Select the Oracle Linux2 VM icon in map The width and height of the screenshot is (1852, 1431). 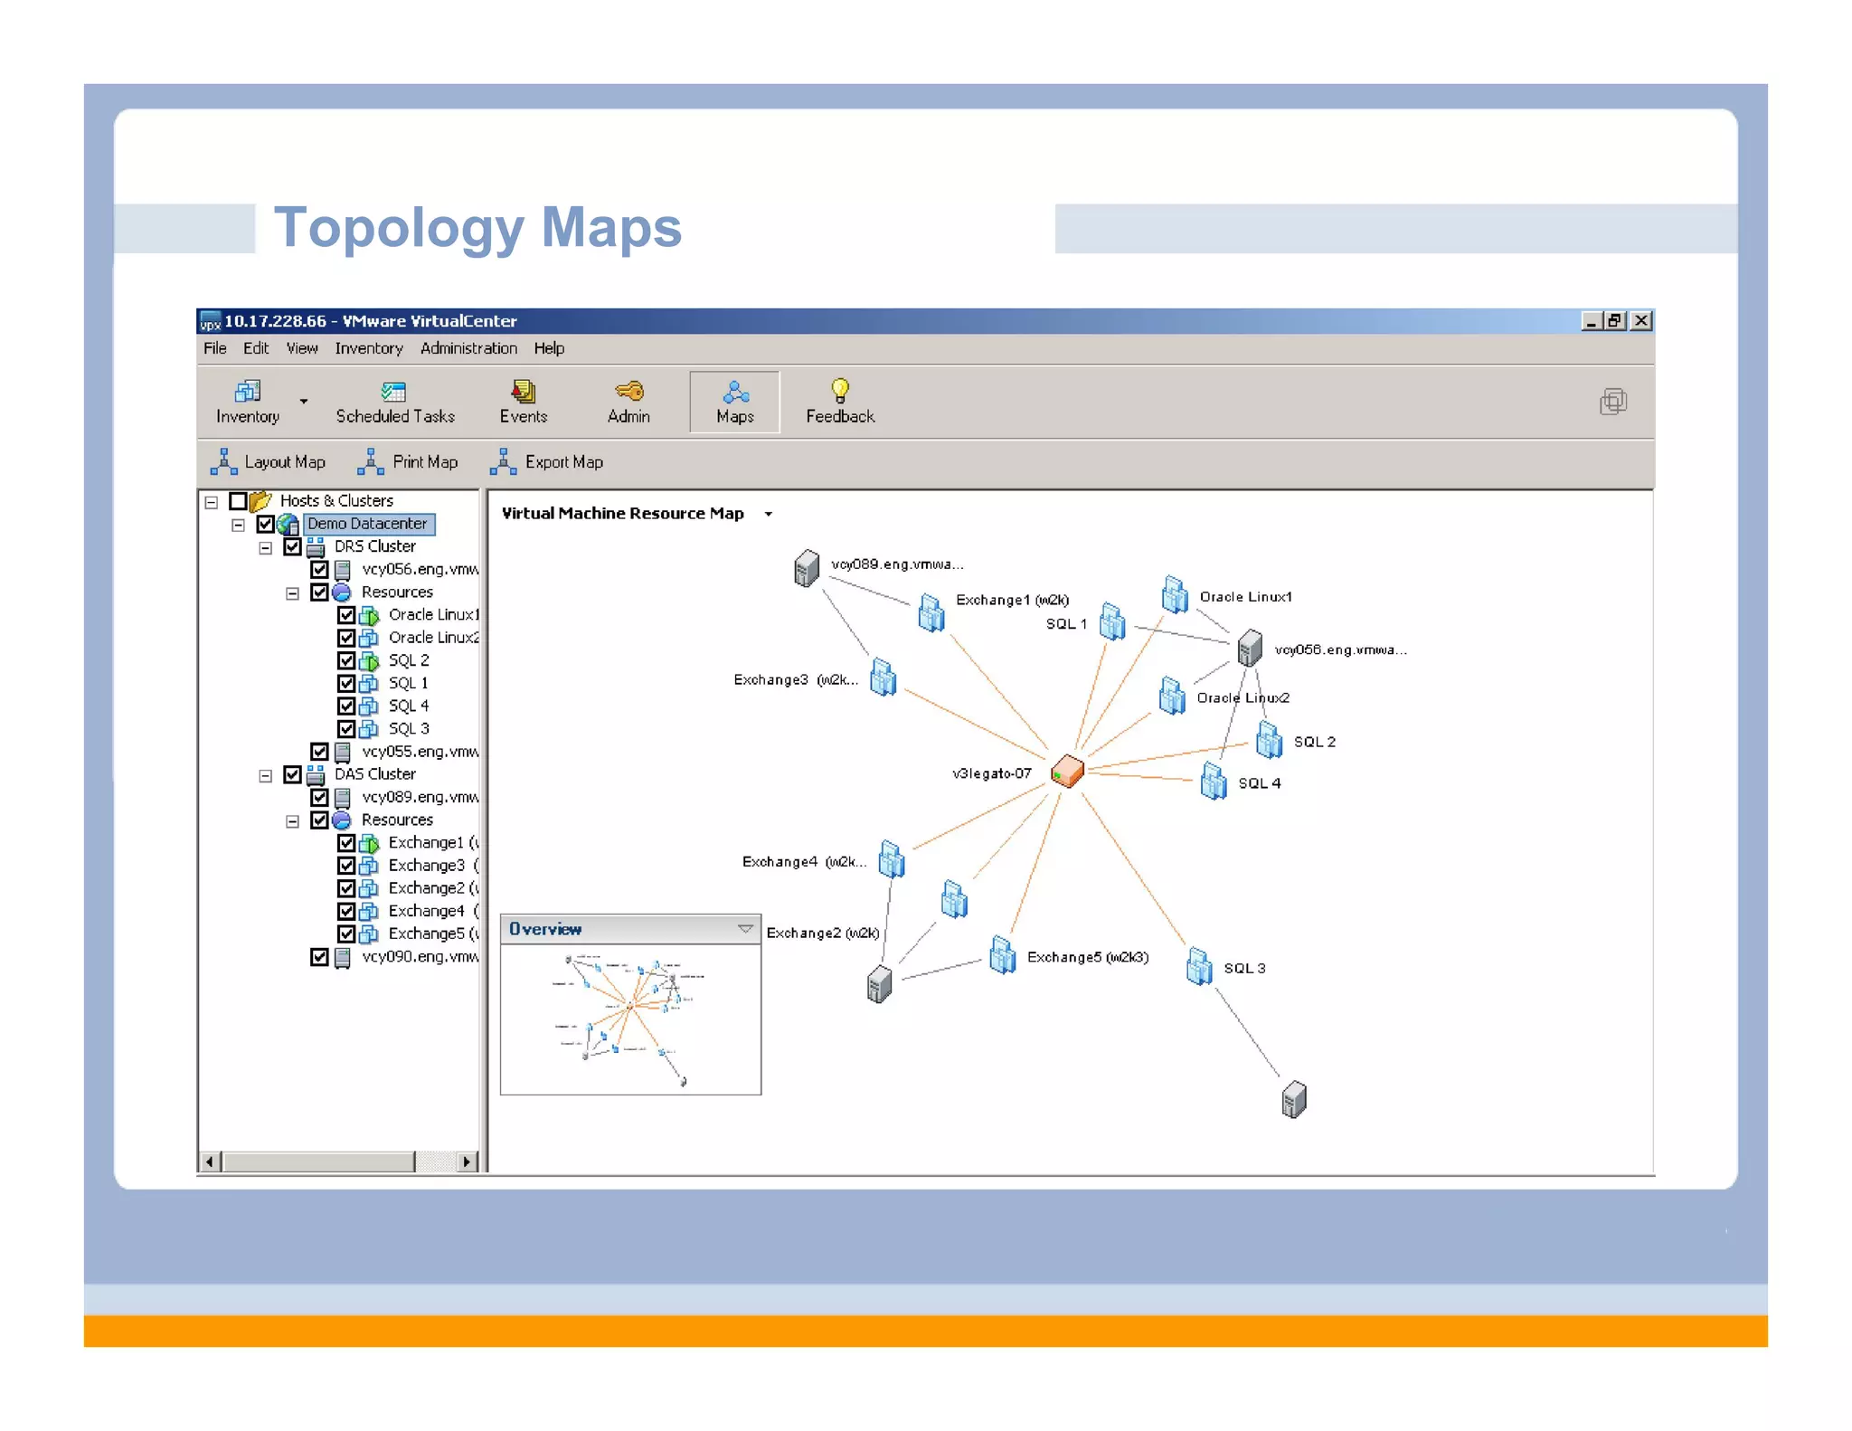pyautogui.click(x=1172, y=695)
